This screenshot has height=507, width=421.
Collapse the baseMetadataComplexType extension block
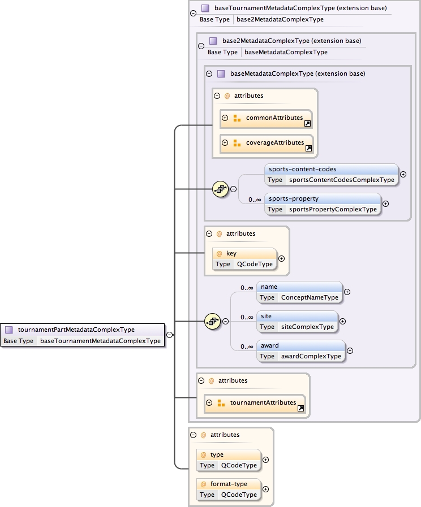pyautogui.click(x=209, y=73)
